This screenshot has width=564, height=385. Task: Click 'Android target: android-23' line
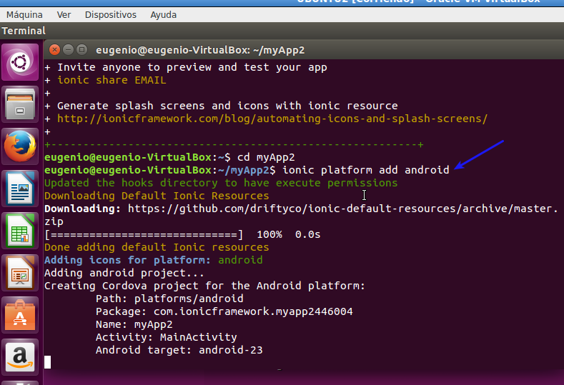tap(179, 350)
